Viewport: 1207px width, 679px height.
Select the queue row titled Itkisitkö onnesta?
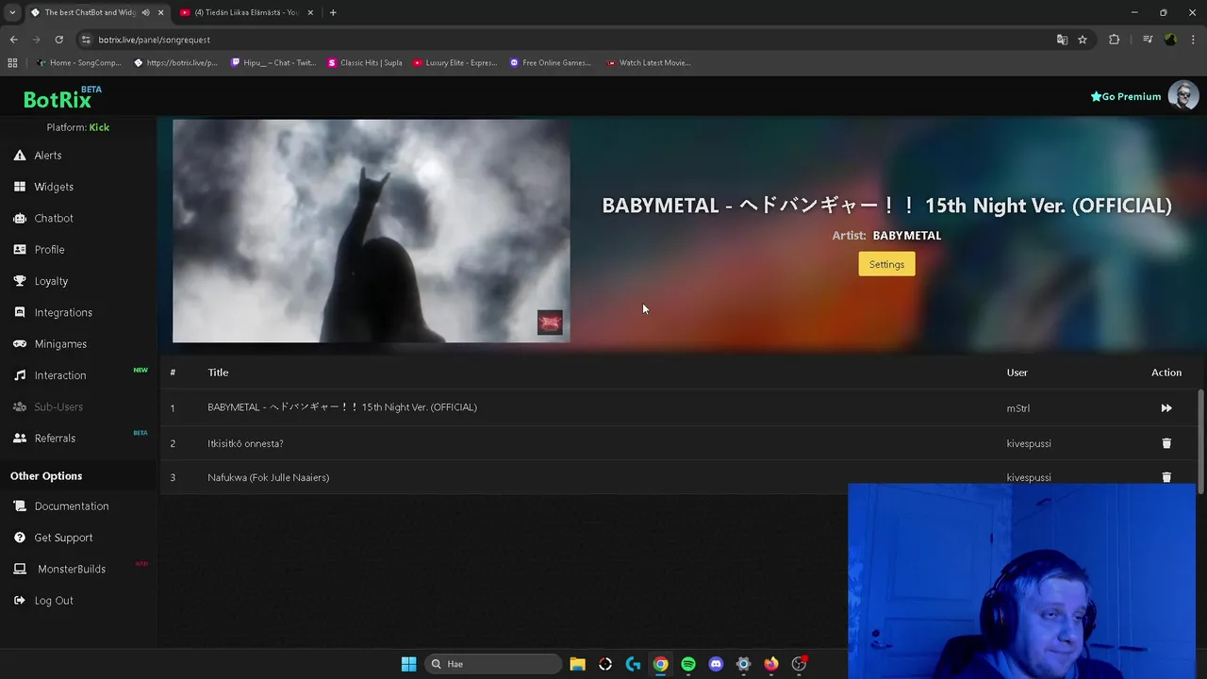679,443
